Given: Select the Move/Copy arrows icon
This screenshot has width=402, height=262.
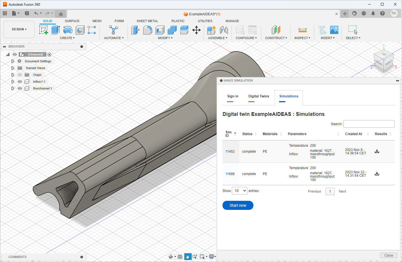Looking at the screenshot, I should pos(196,30).
